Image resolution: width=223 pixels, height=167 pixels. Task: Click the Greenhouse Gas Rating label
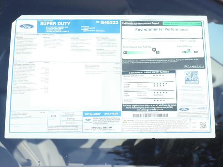[x=137, y=47]
